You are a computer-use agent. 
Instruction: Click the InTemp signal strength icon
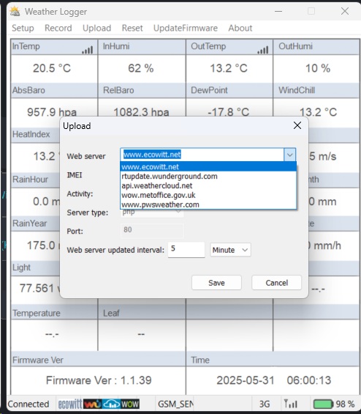[x=88, y=50]
